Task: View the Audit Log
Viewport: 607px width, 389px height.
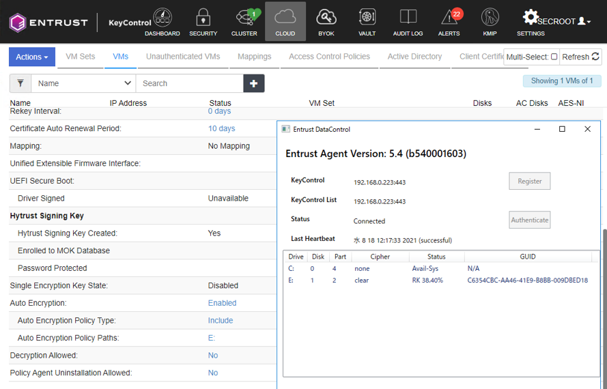Action: coord(408,22)
